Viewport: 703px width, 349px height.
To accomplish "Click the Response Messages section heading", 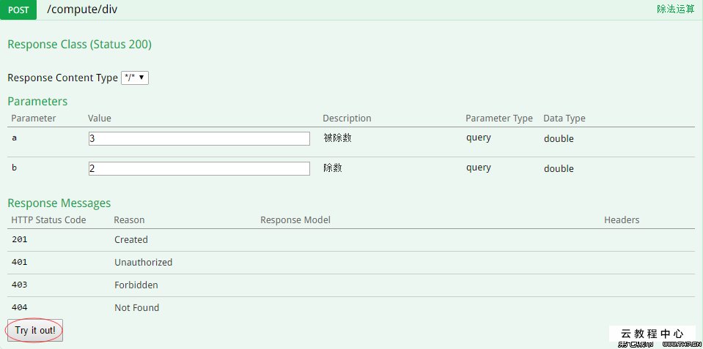I will [59, 203].
